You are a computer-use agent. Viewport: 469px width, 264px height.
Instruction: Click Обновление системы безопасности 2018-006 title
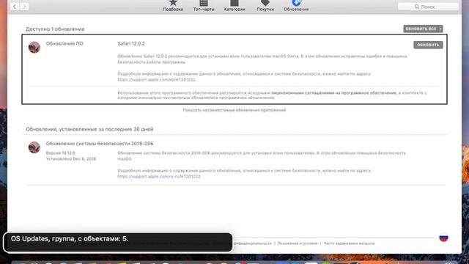(x=100, y=144)
